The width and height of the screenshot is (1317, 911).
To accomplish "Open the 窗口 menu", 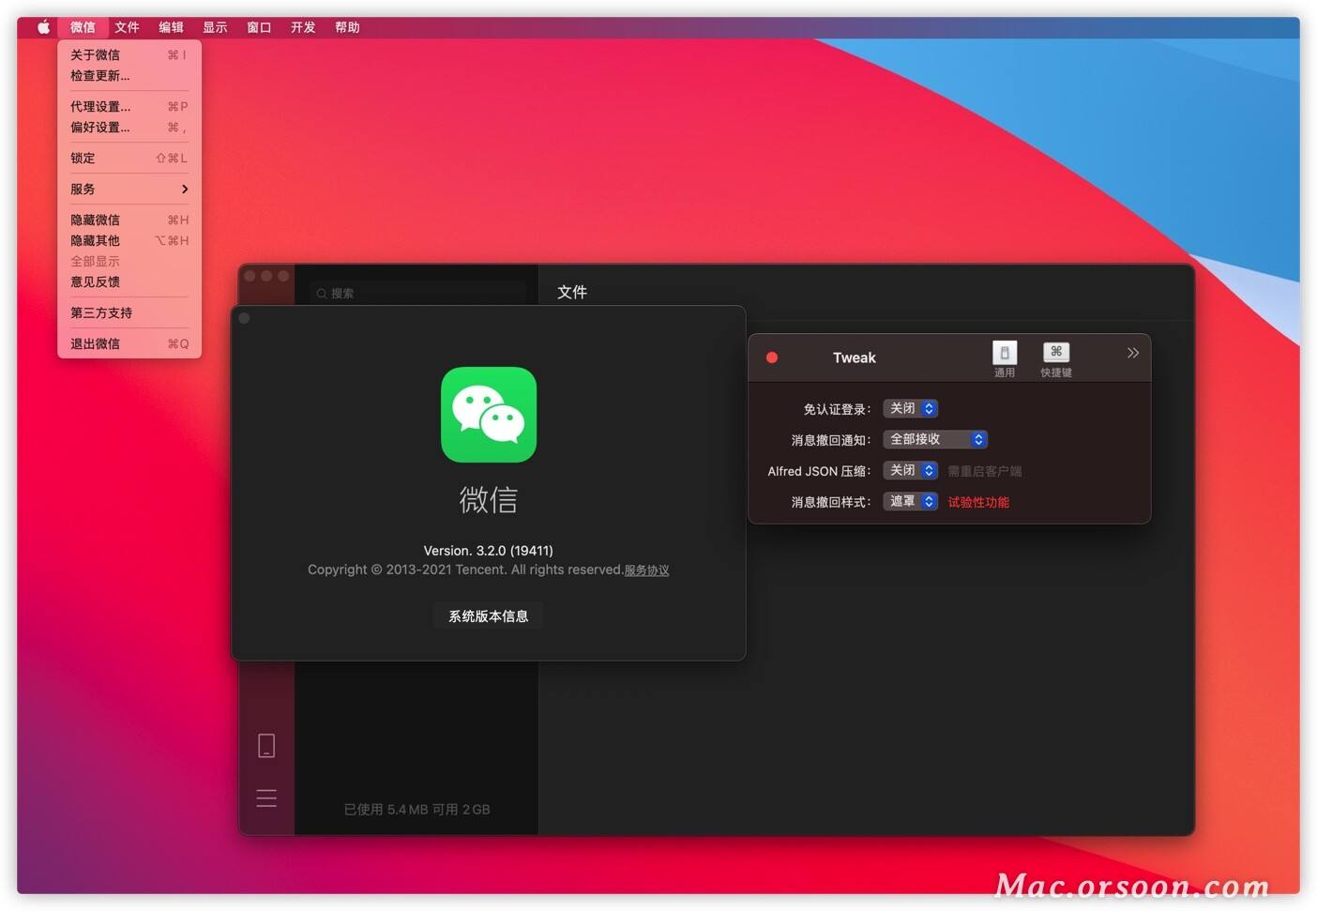I will 259,27.
